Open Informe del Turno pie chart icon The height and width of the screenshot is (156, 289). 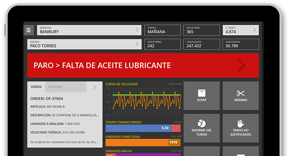[202, 124]
